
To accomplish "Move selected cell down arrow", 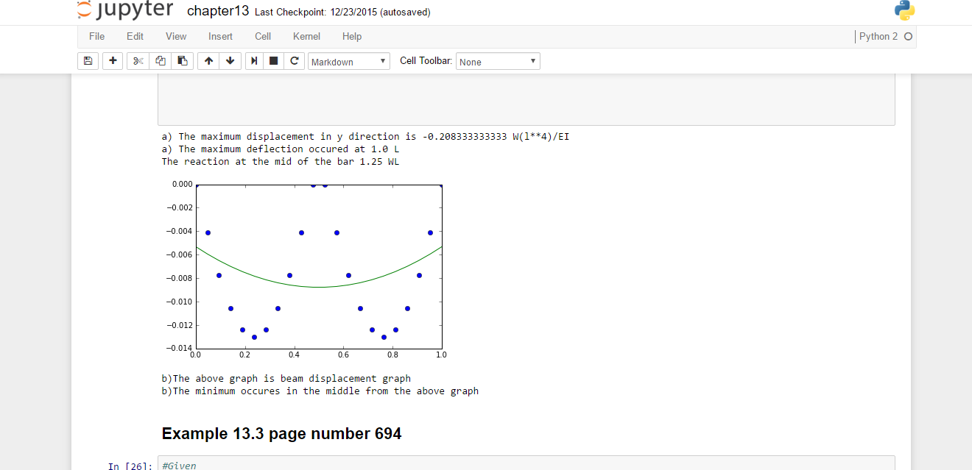I will pyautogui.click(x=230, y=61).
